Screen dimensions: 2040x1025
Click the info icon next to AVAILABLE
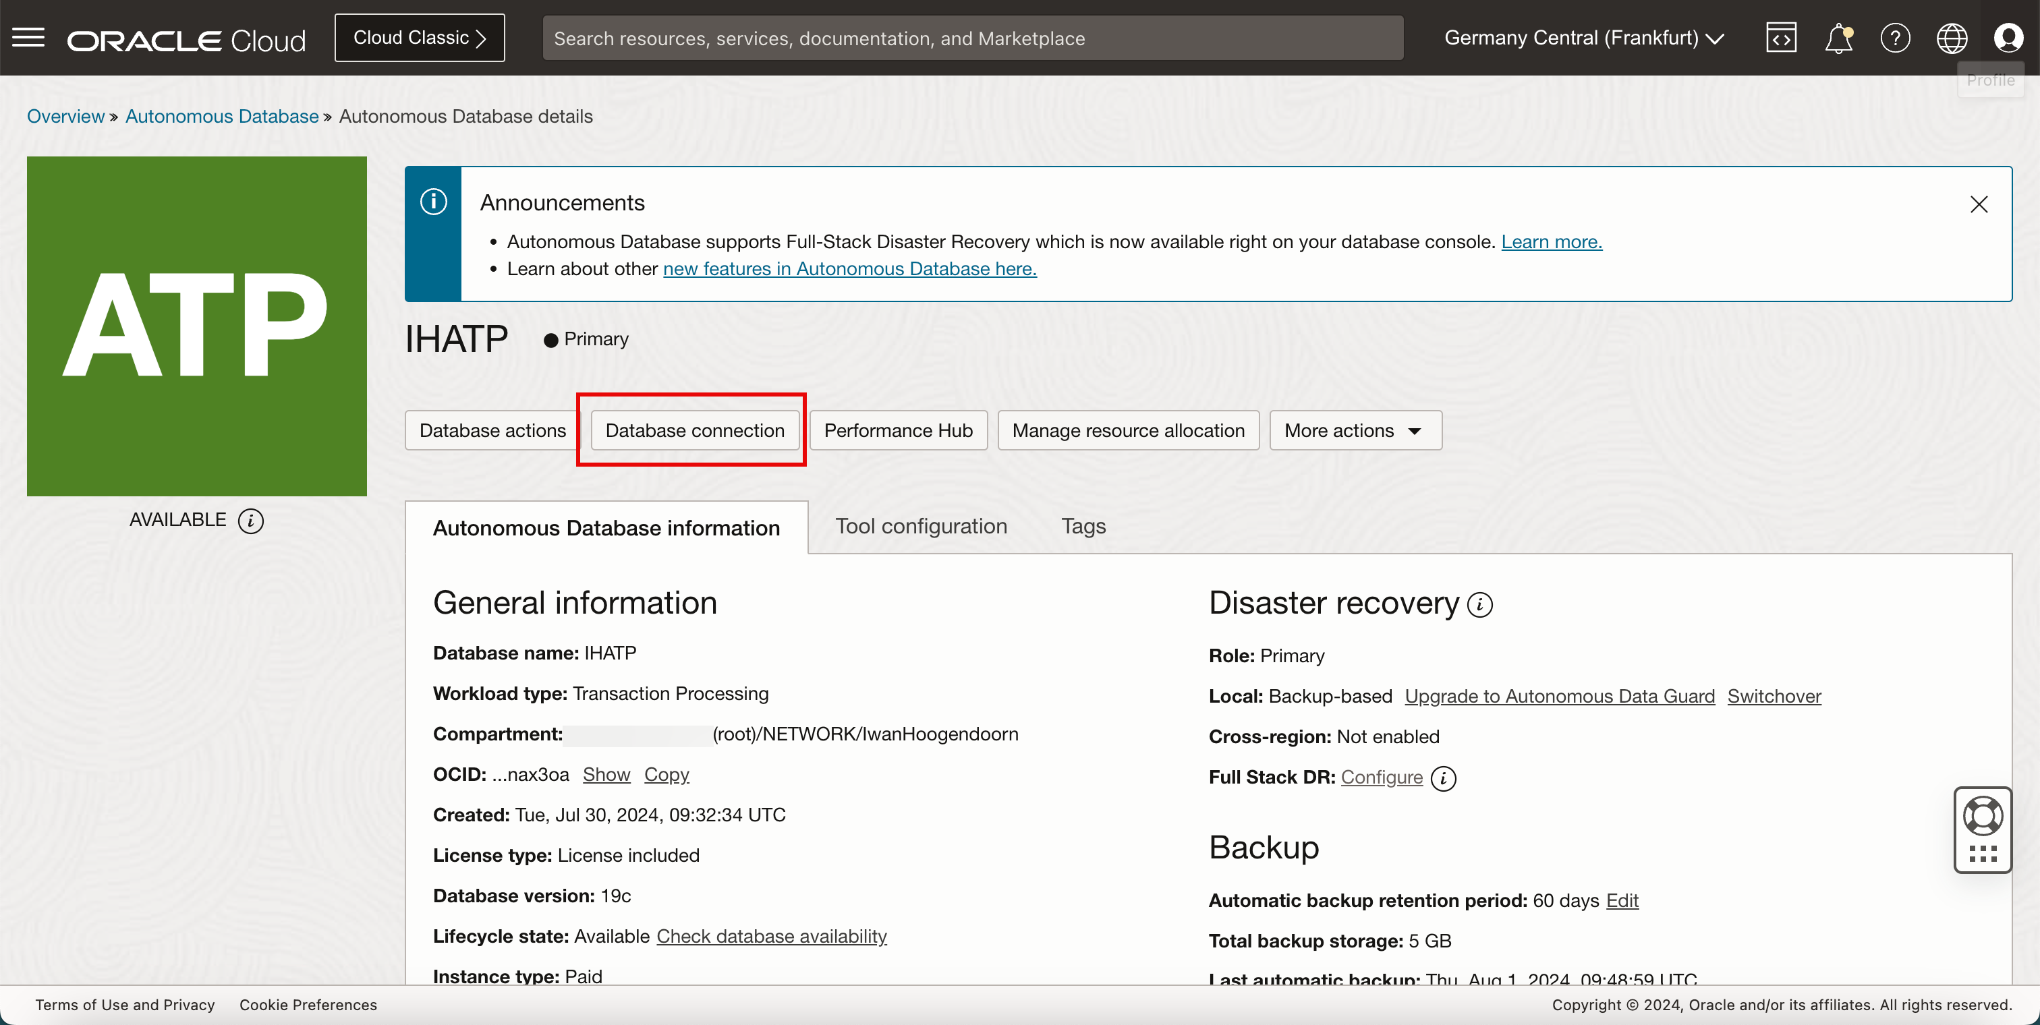point(251,521)
